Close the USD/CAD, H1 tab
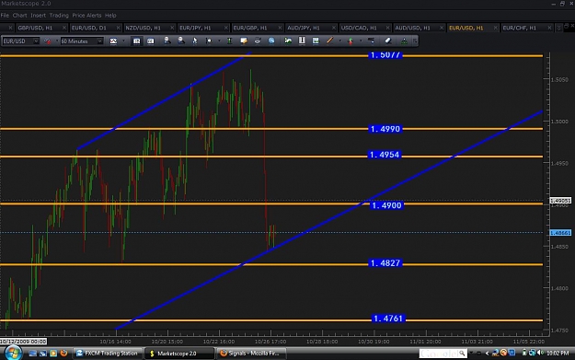Image resolution: width=575 pixels, height=360 pixels. 387,28
